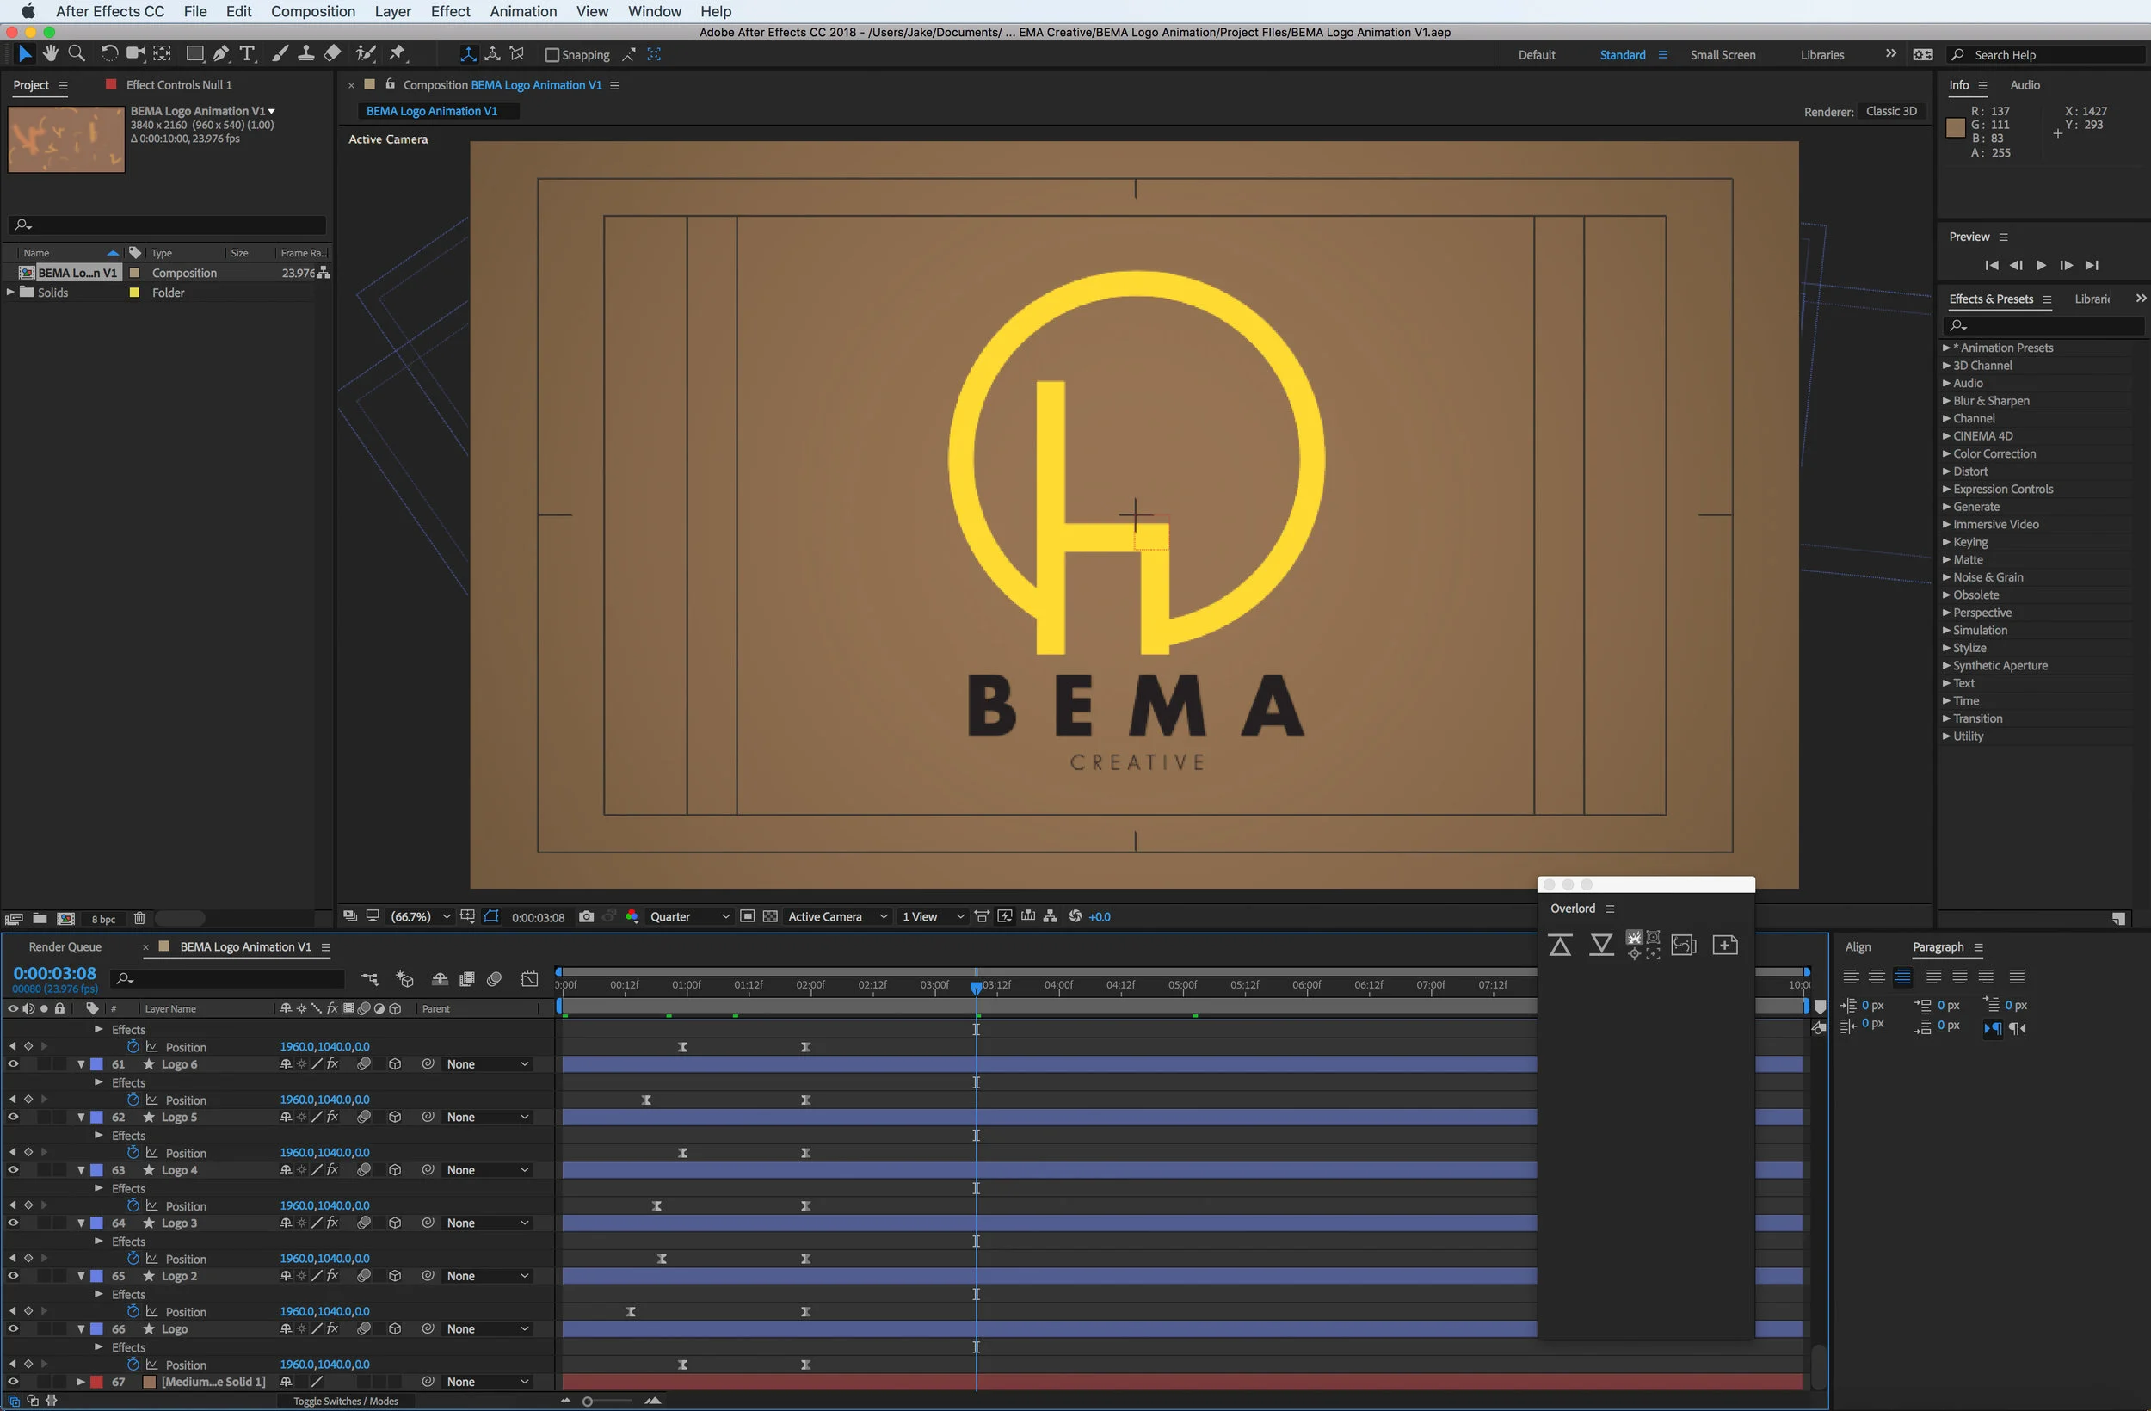Viewport: 2151px width, 1411px height.
Task: Hide the Medium Solid 1 layer
Action: (x=13, y=1381)
